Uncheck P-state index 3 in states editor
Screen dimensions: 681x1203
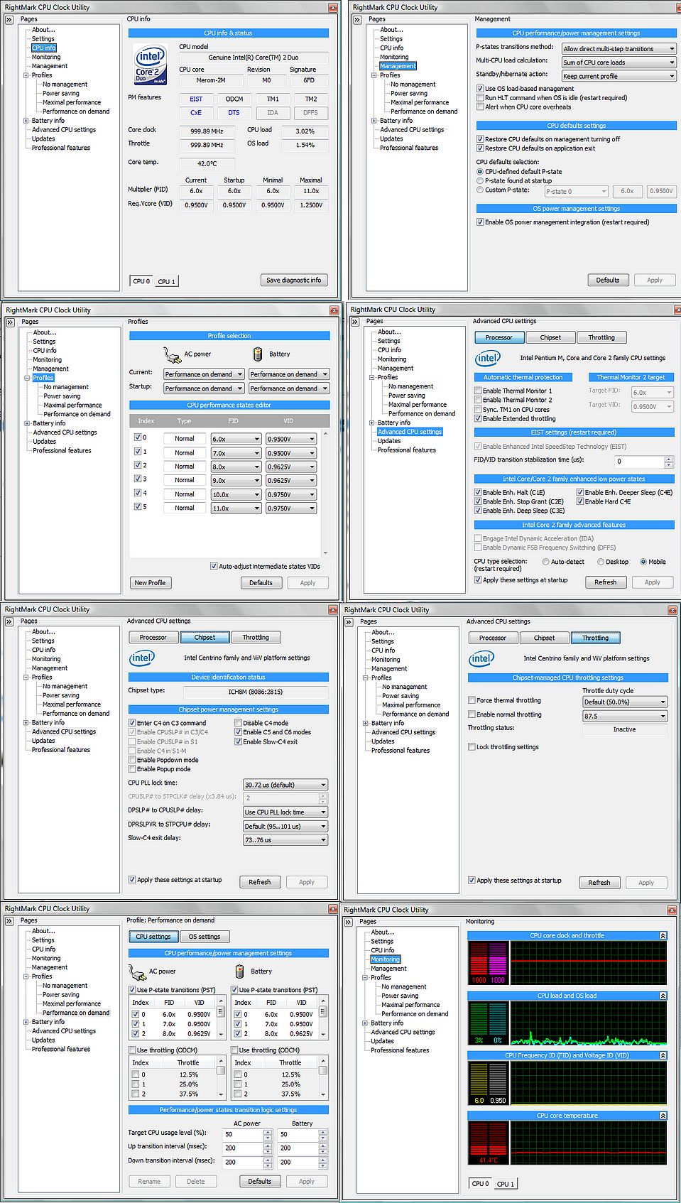(x=138, y=479)
